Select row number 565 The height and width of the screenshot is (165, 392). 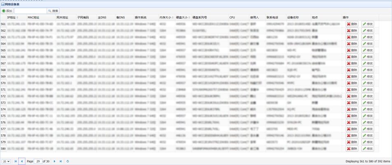tap(3, 50)
